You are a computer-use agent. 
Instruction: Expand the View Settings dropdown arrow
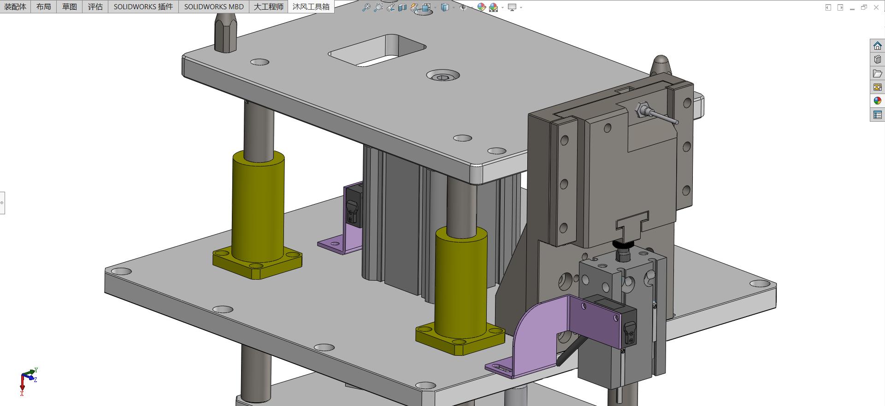[x=521, y=7]
